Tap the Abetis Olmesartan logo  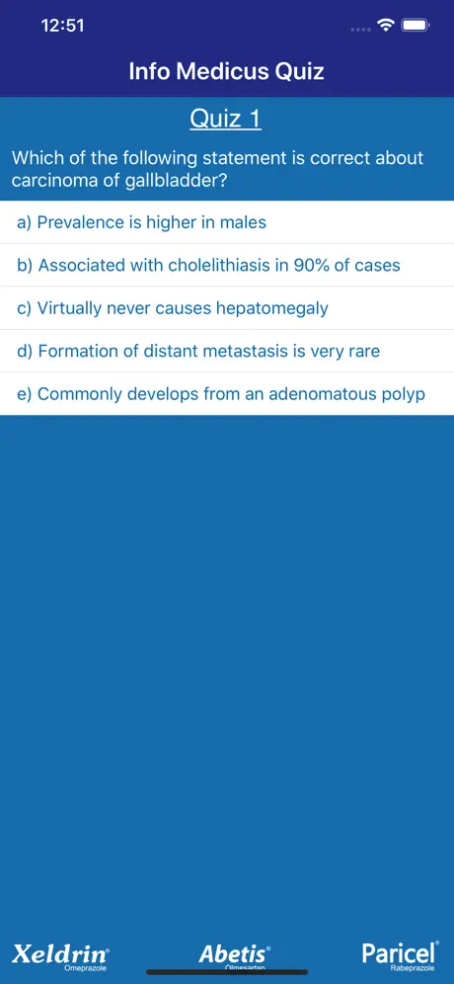(235, 955)
